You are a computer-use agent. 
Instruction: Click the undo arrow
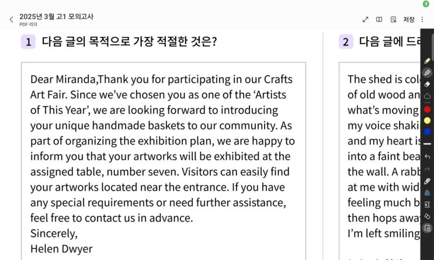427,157
